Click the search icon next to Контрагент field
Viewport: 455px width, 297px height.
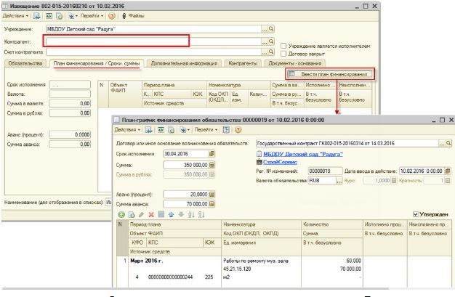click(x=272, y=41)
